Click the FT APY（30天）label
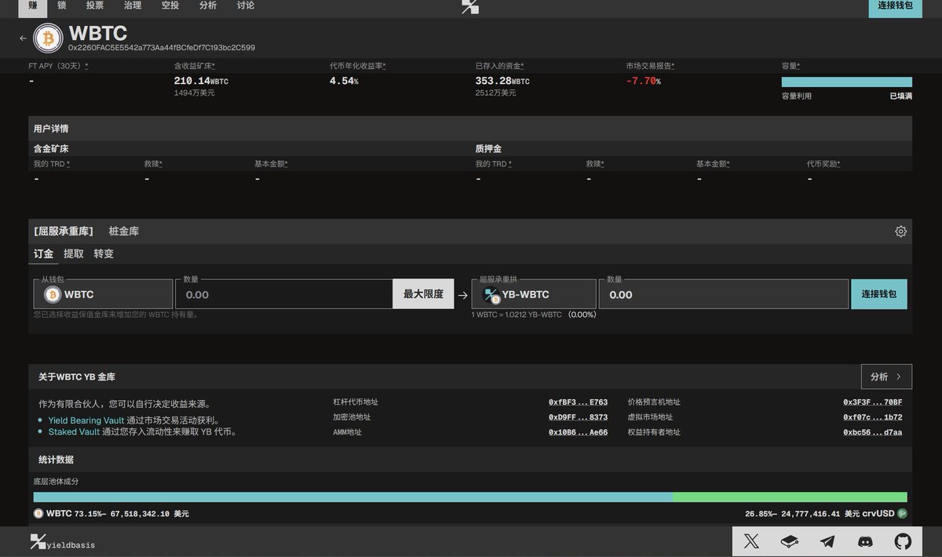The height and width of the screenshot is (557, 942). [58, 66]
